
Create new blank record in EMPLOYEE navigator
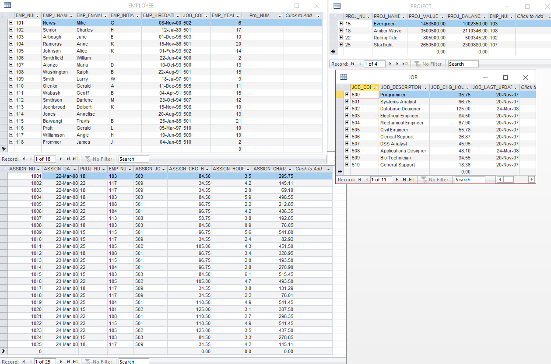click(x=76, y=159)
